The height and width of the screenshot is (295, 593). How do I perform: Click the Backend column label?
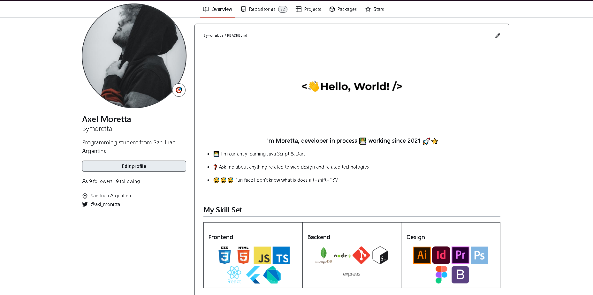[x=319, y=237]
